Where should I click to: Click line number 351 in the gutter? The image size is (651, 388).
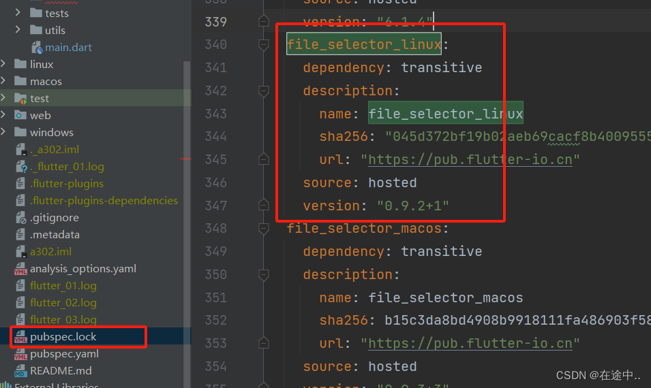click(216, 297)
